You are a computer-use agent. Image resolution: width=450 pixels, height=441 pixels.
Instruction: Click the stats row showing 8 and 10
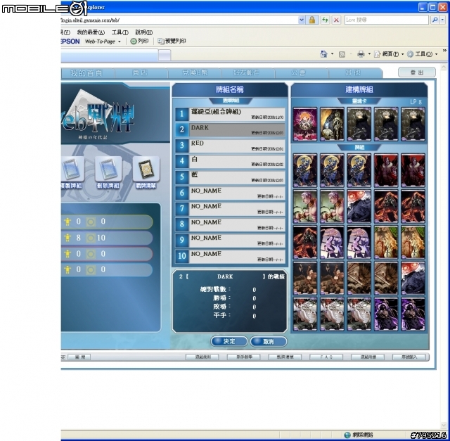107,238
